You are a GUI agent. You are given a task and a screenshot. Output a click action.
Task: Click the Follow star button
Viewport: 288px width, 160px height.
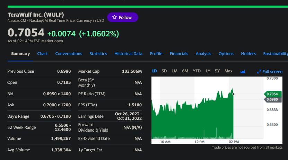tap(122, 17)
